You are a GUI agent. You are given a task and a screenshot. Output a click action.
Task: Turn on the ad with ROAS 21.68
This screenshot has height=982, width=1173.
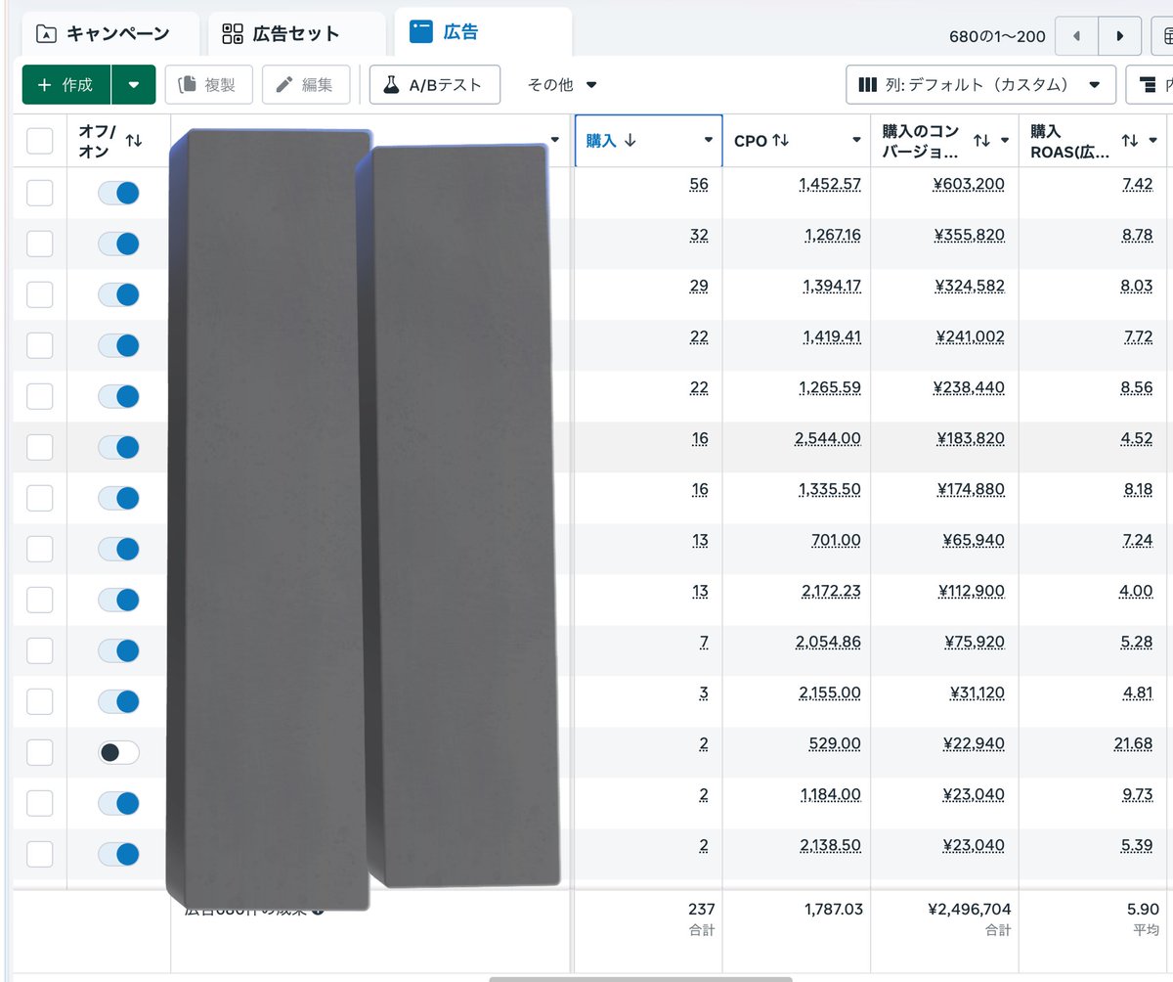point(118,752)
